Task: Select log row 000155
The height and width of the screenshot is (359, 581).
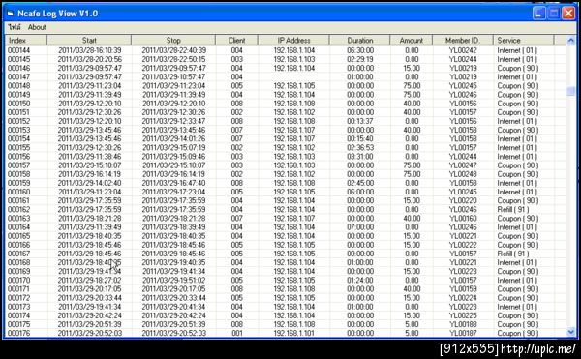Action: point(286,148)
